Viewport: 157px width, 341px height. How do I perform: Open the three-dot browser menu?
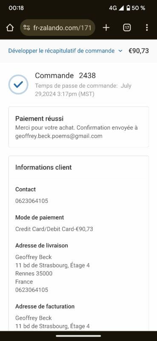point(147,28)
